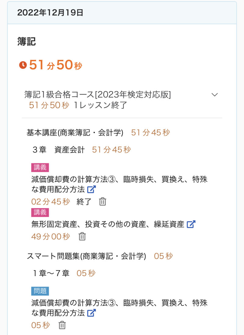Open external link icon of the 問題 entry
This screenshot has height=335, width=244.
91,313
